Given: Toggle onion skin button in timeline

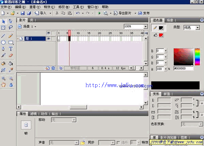Looking at the screenshot, I should click(61, 68).
